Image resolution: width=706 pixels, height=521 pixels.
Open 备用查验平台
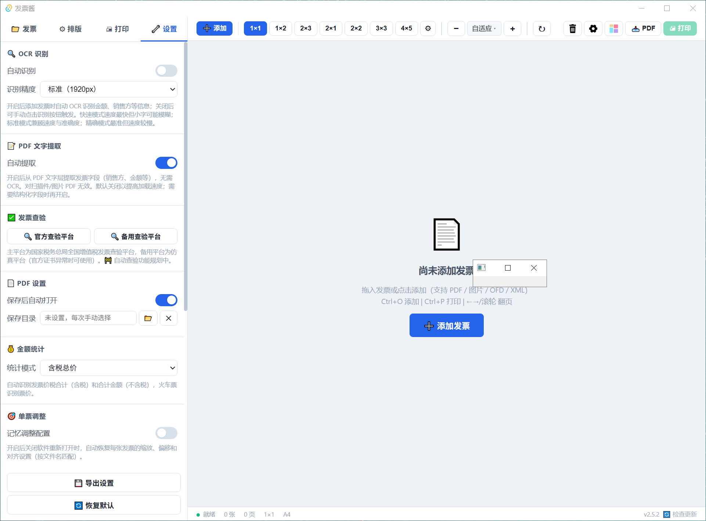[x=136, y=236]
